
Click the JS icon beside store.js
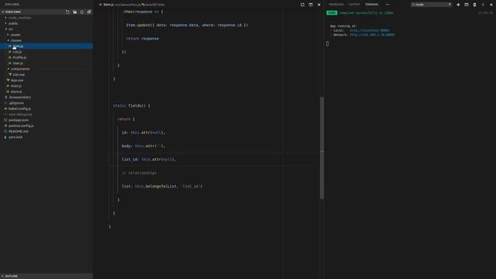(8, 91)
